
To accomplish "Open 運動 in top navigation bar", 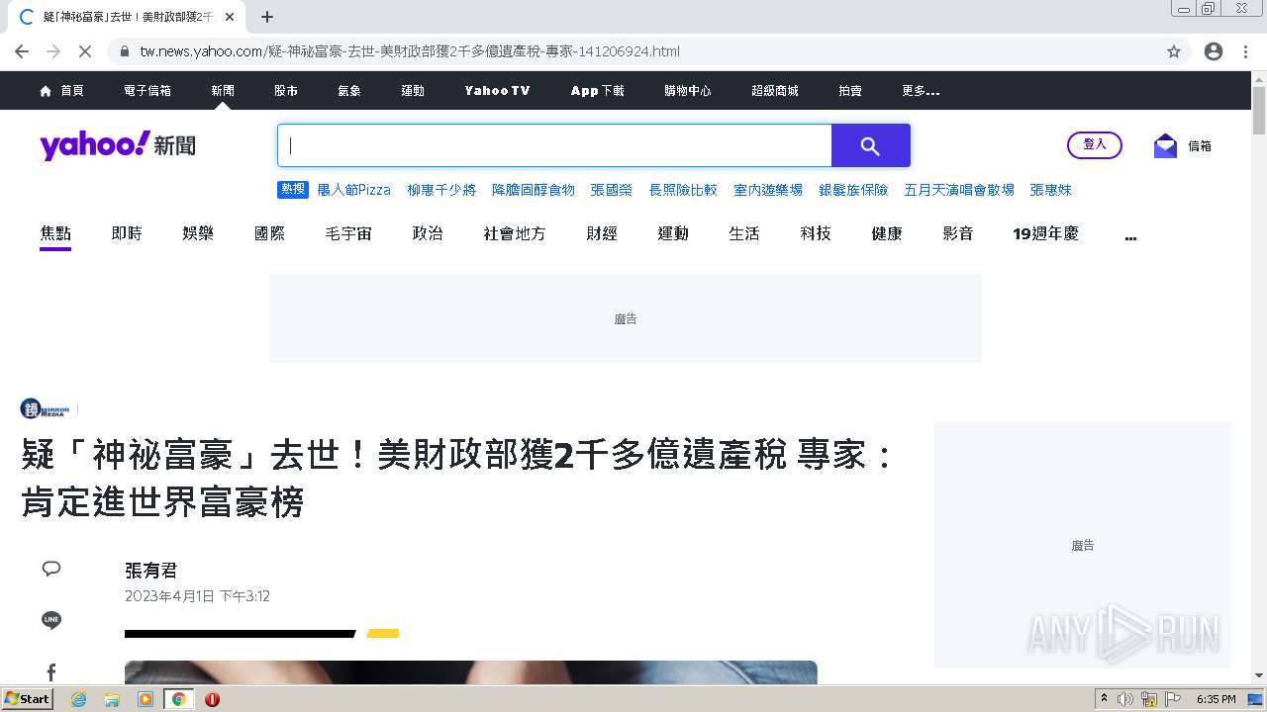I will 413,90.
